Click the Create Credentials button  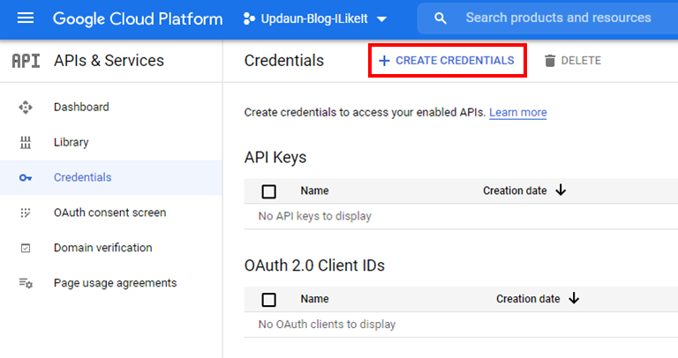[447, 61]
